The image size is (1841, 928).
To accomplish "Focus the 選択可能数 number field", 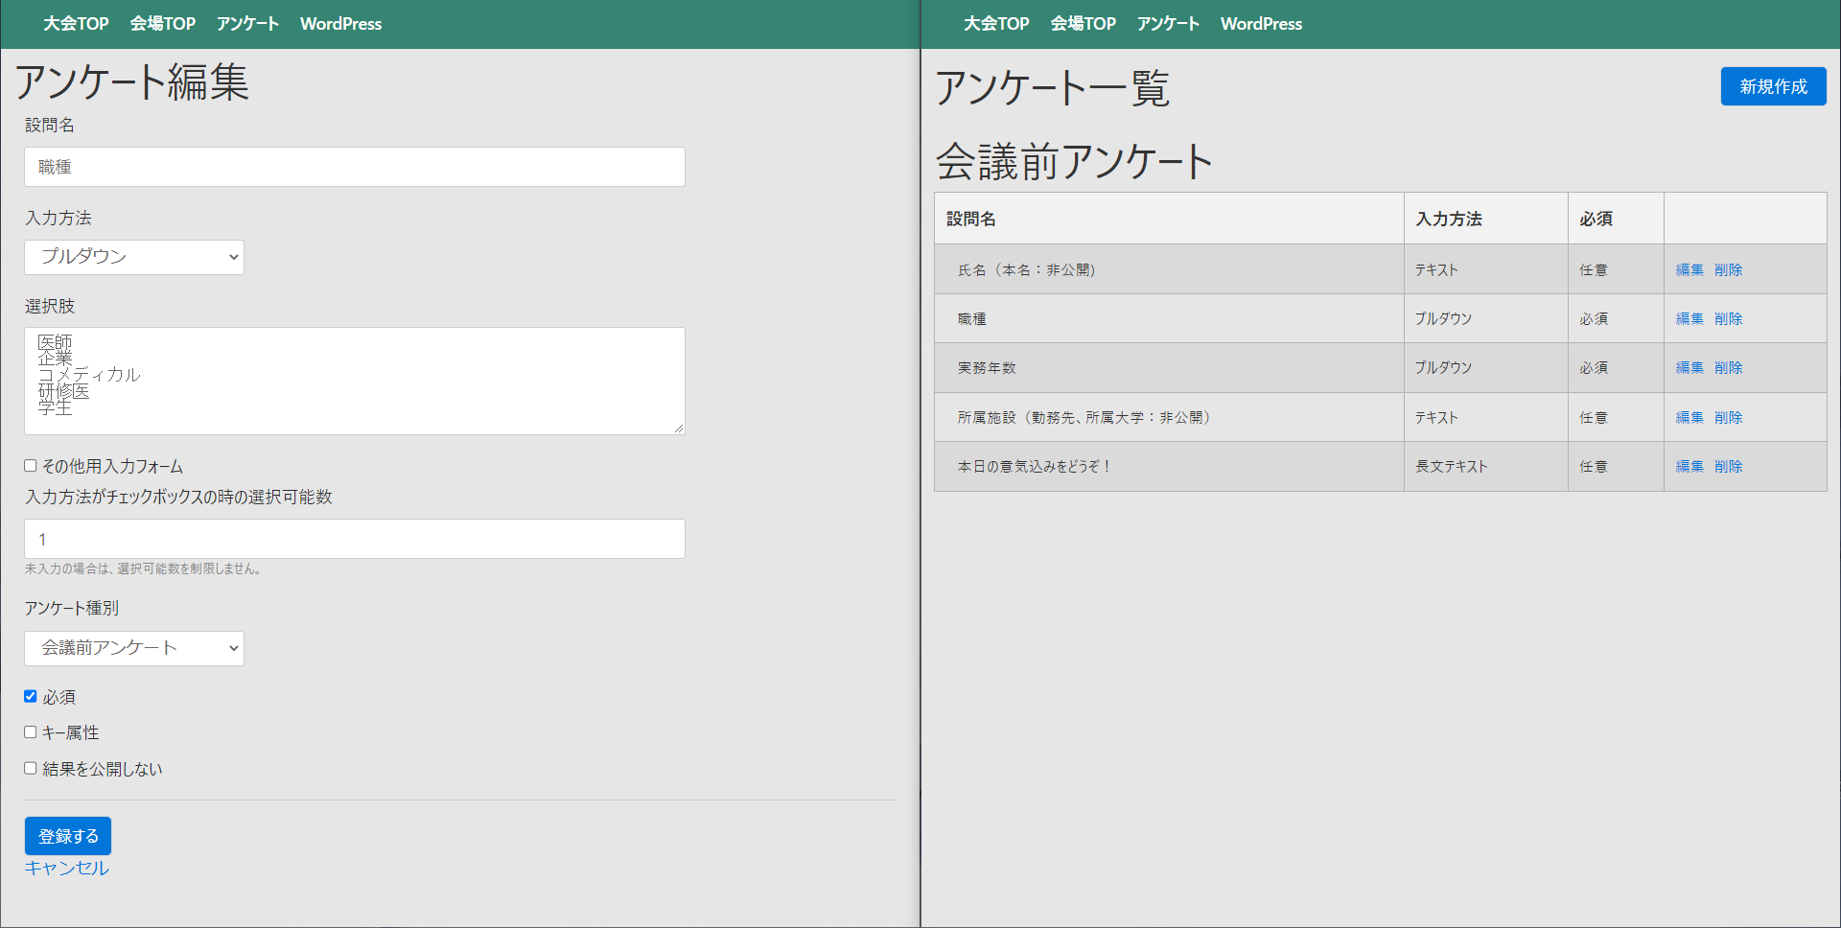I will (x=355, y=539).
